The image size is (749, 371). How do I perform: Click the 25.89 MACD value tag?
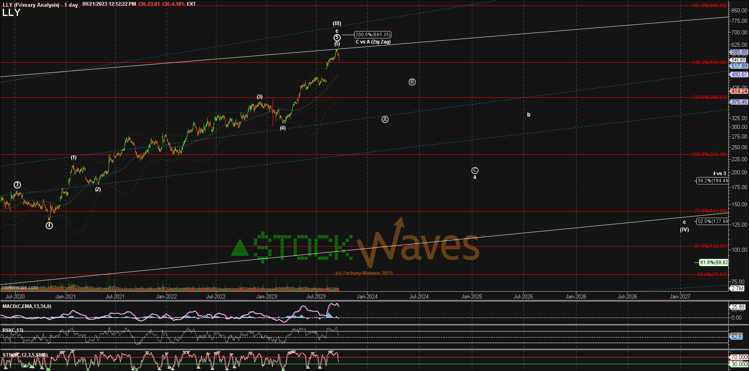tap(738, 307)
